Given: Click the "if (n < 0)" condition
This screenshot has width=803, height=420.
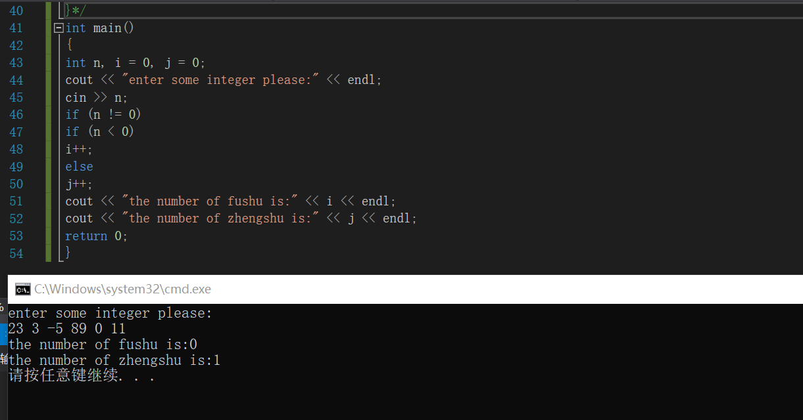Looking at the screenshot, I should (x=100, y=132).
